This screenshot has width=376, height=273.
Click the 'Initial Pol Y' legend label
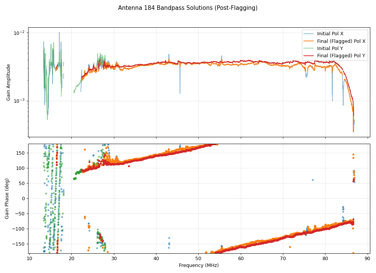pyautogui.click(x=330, y=49)
